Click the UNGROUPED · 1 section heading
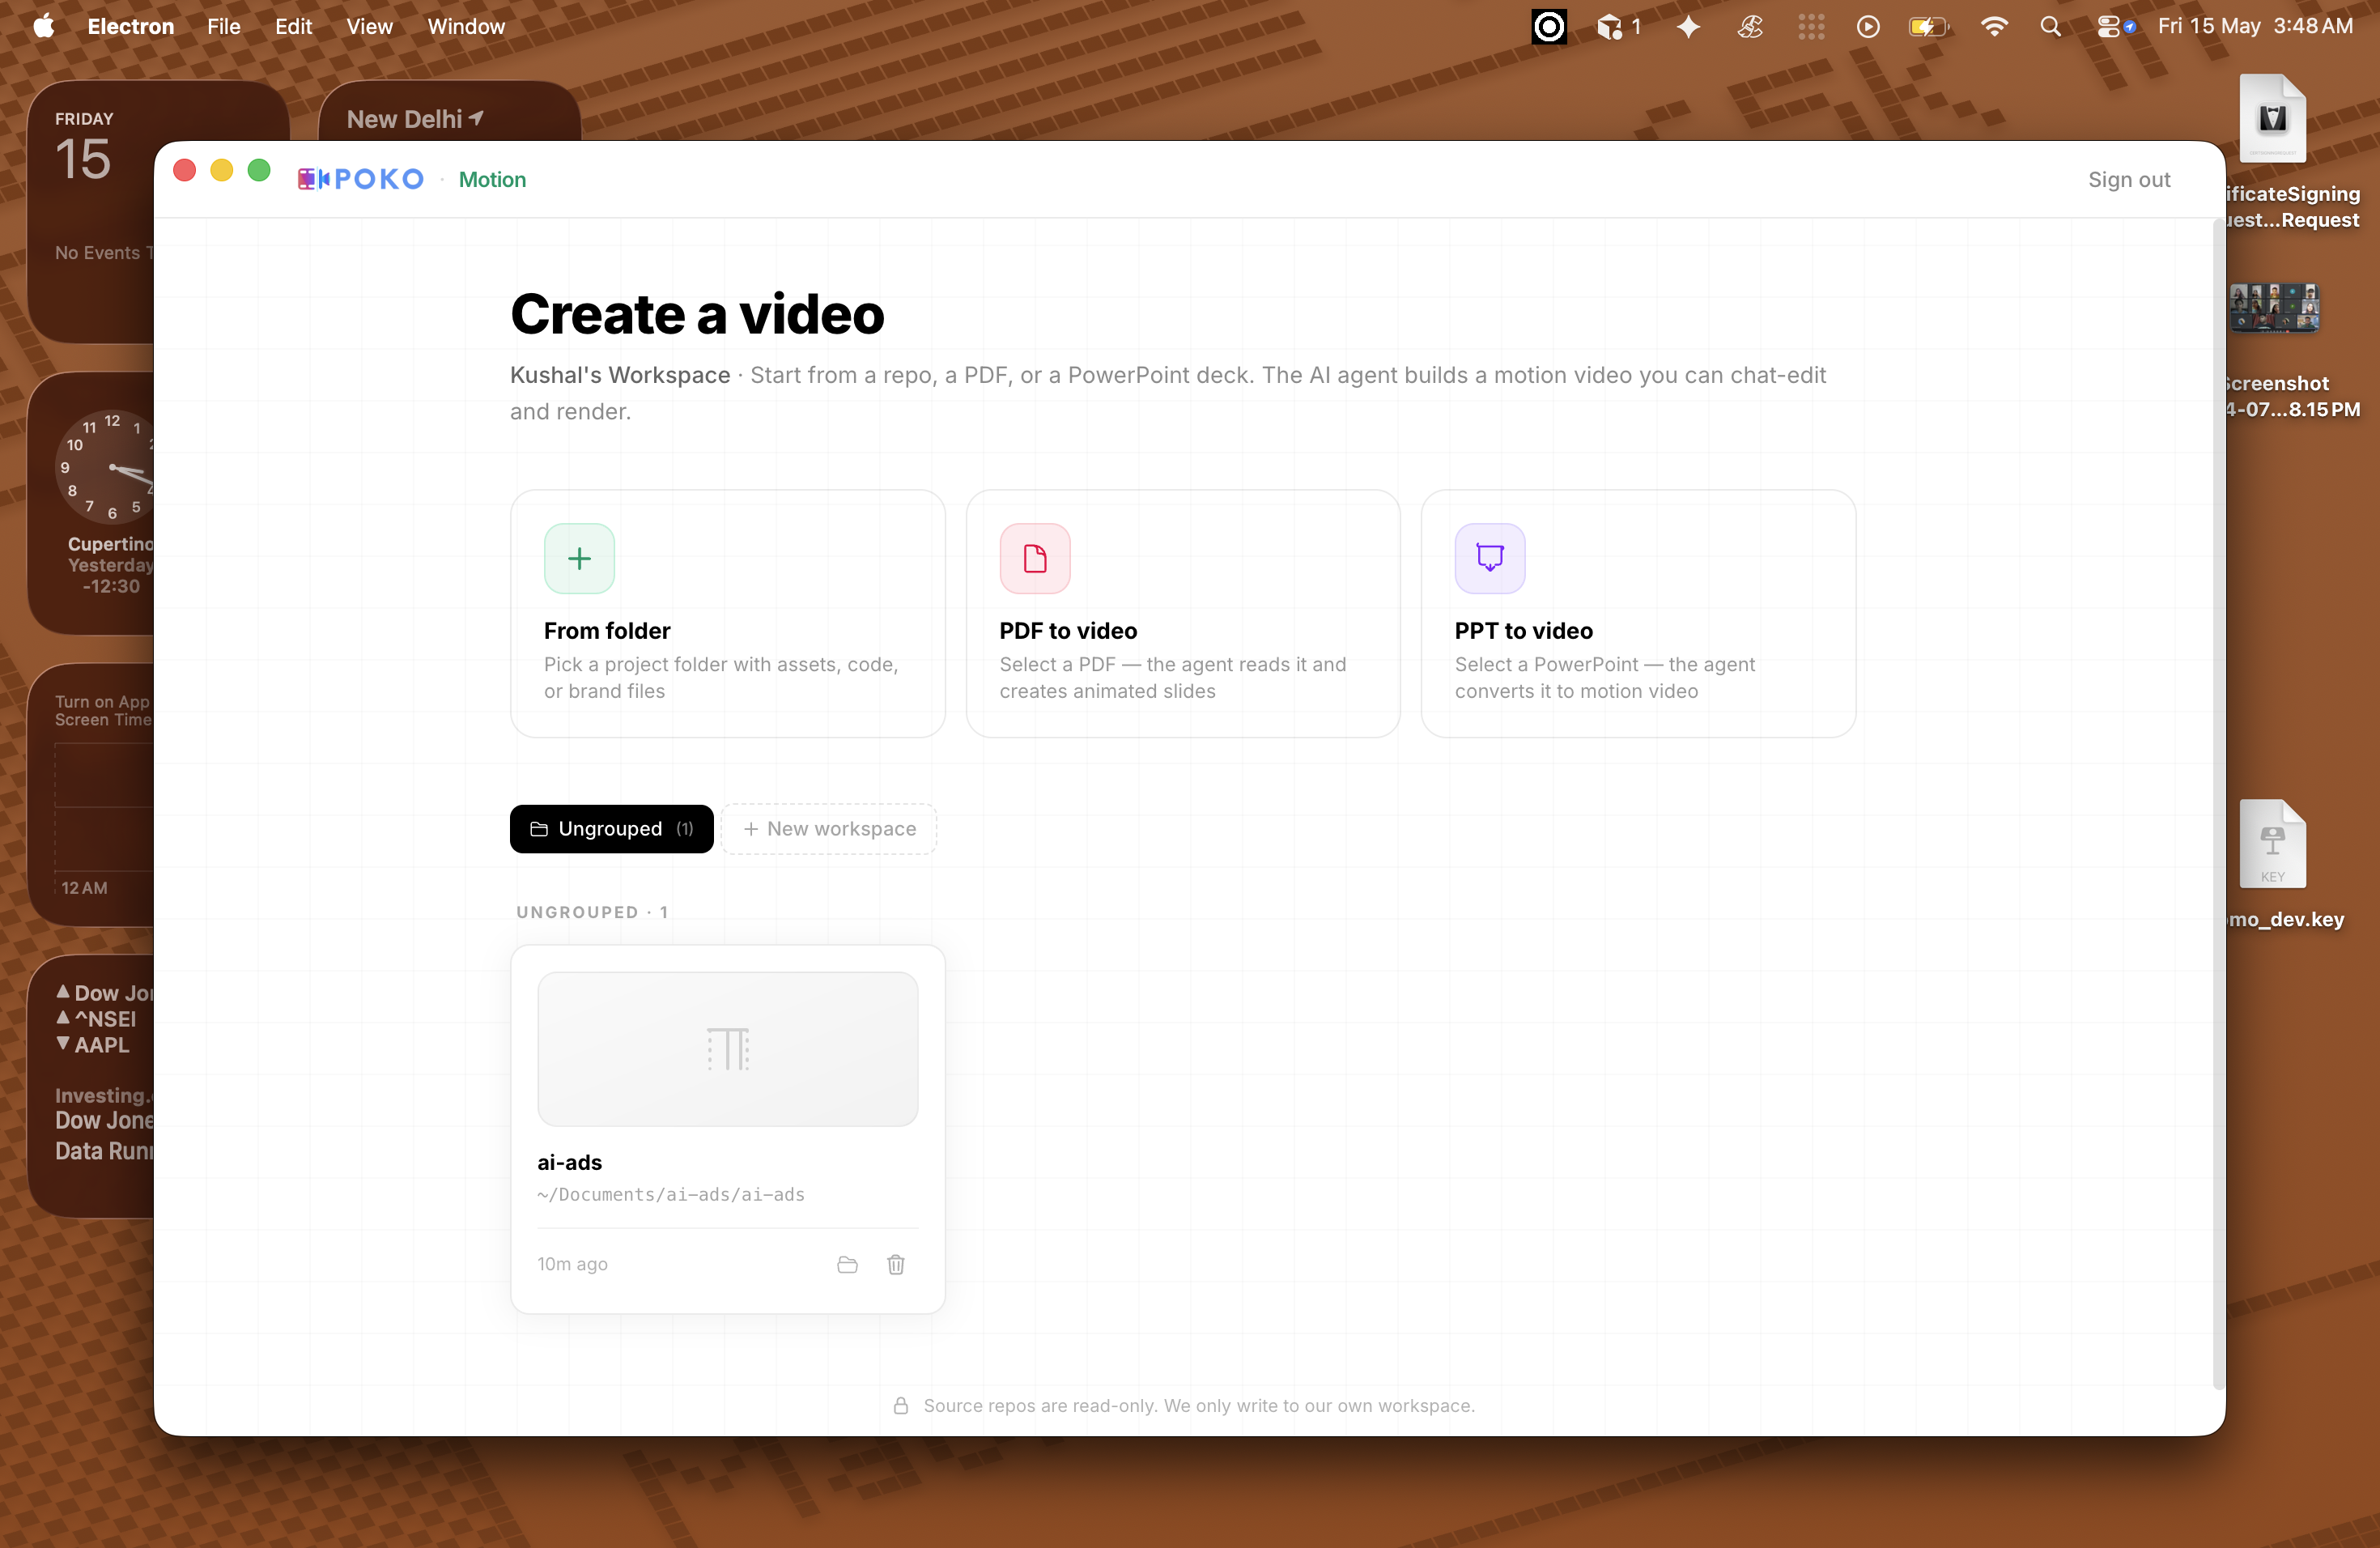This screenshot has width=2380, height=1548. tap(592, 912)
